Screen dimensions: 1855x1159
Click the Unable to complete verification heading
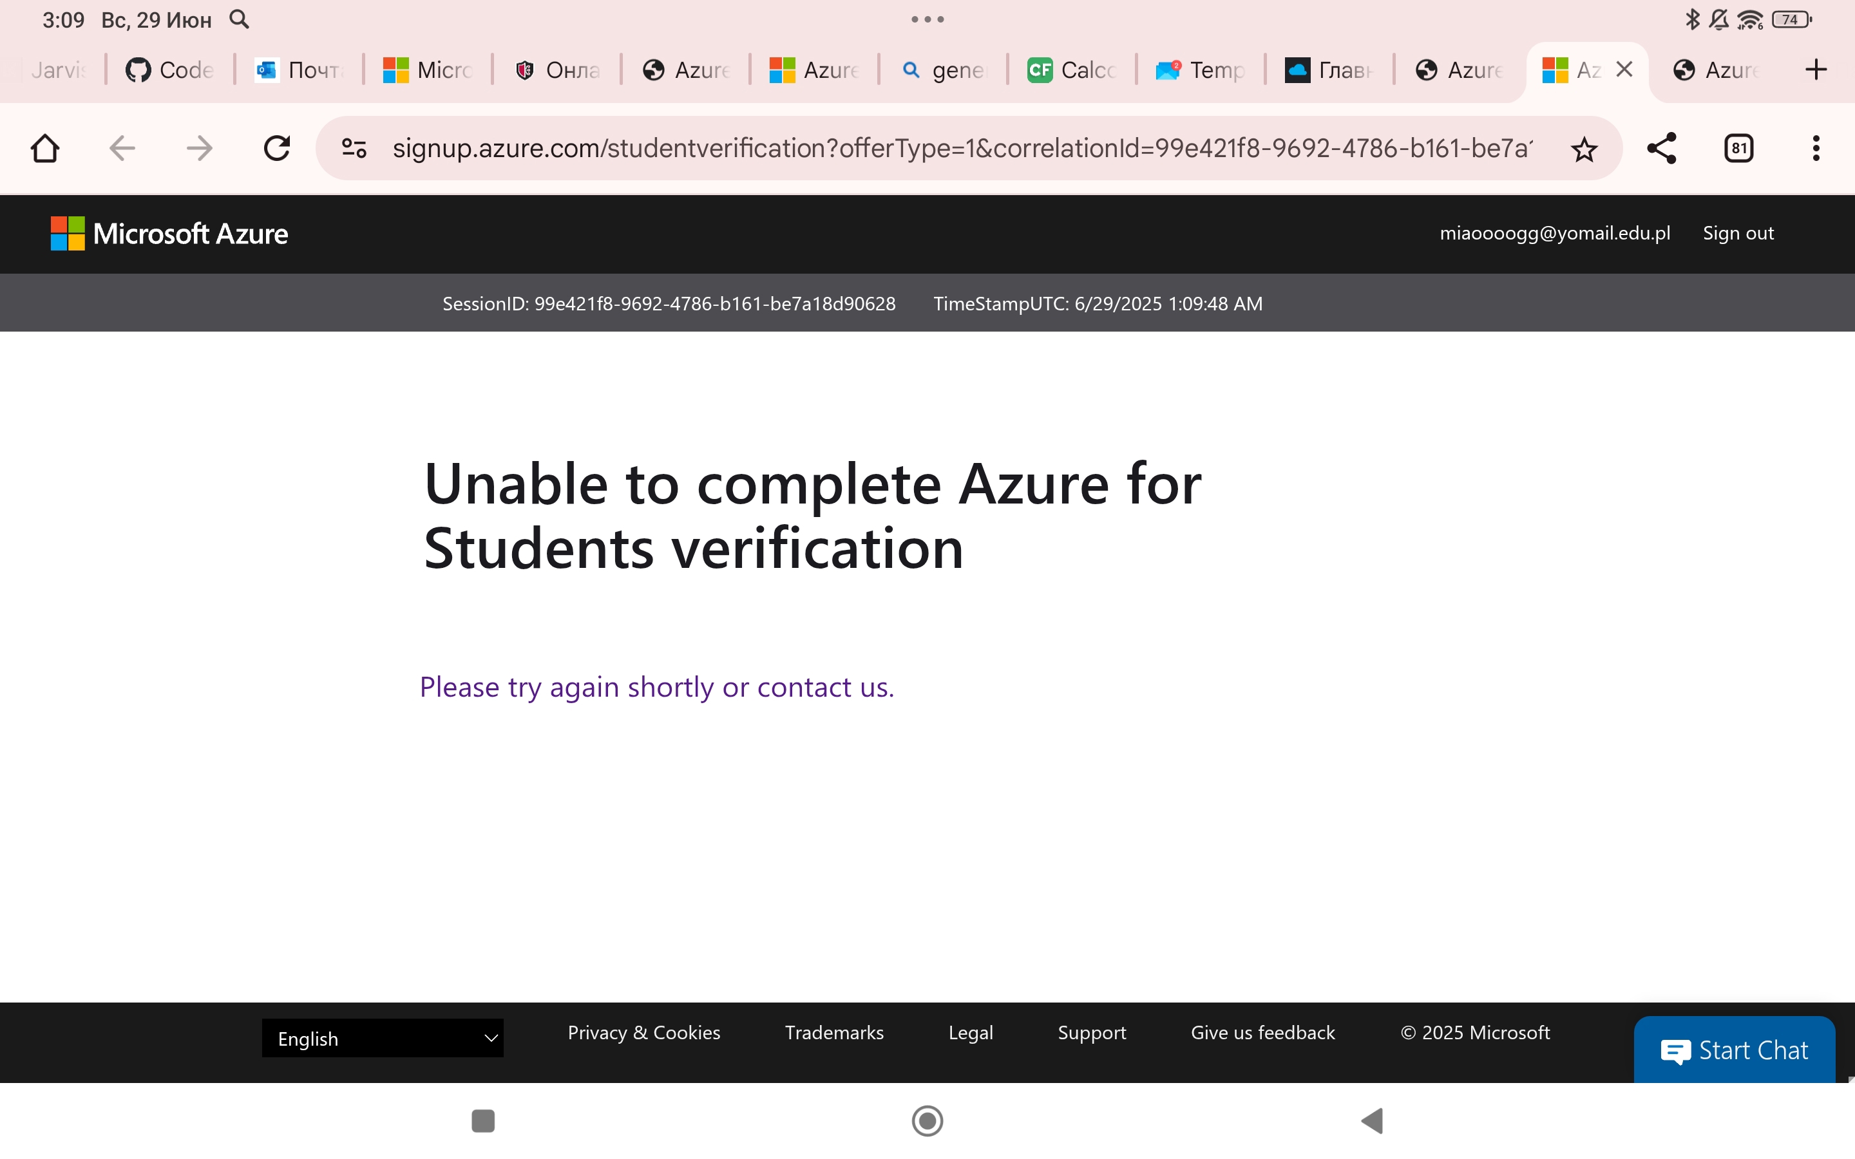(812, 516)
